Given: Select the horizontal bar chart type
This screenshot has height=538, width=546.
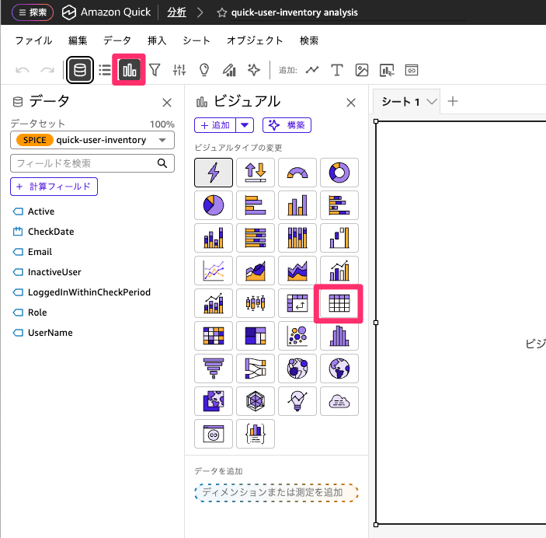Looking at the screenshot, I should click(x=256, y=205).
